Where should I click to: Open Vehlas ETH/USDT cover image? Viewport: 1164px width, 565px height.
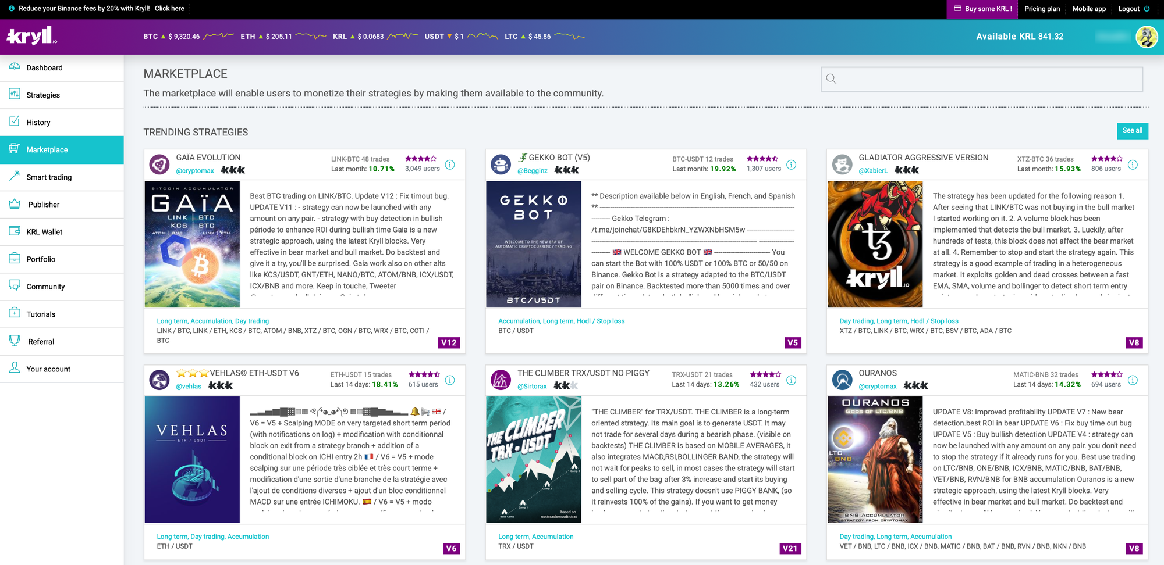pos(192,460)
